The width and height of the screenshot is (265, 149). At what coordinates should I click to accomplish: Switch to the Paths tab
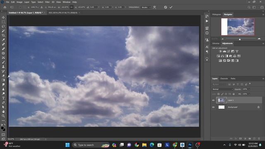point(233,79)
